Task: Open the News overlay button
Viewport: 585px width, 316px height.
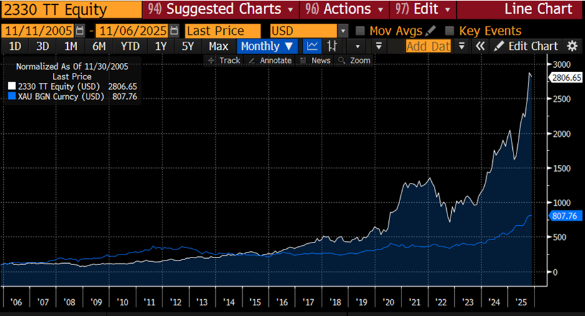Action: coord(315,60)
